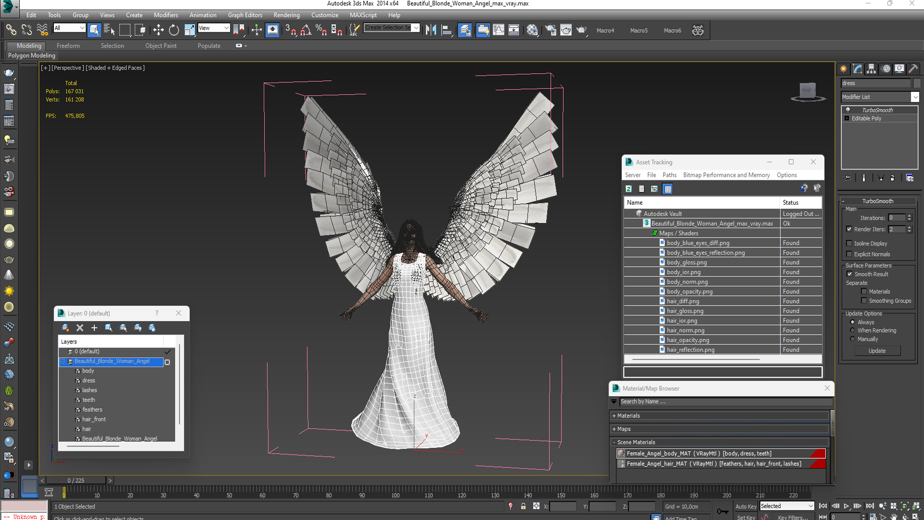Collapse Beautiful_Blonde_Woman_Angel layer
The width and height of the screenshot is (924, 520).
tap(63, 362)
